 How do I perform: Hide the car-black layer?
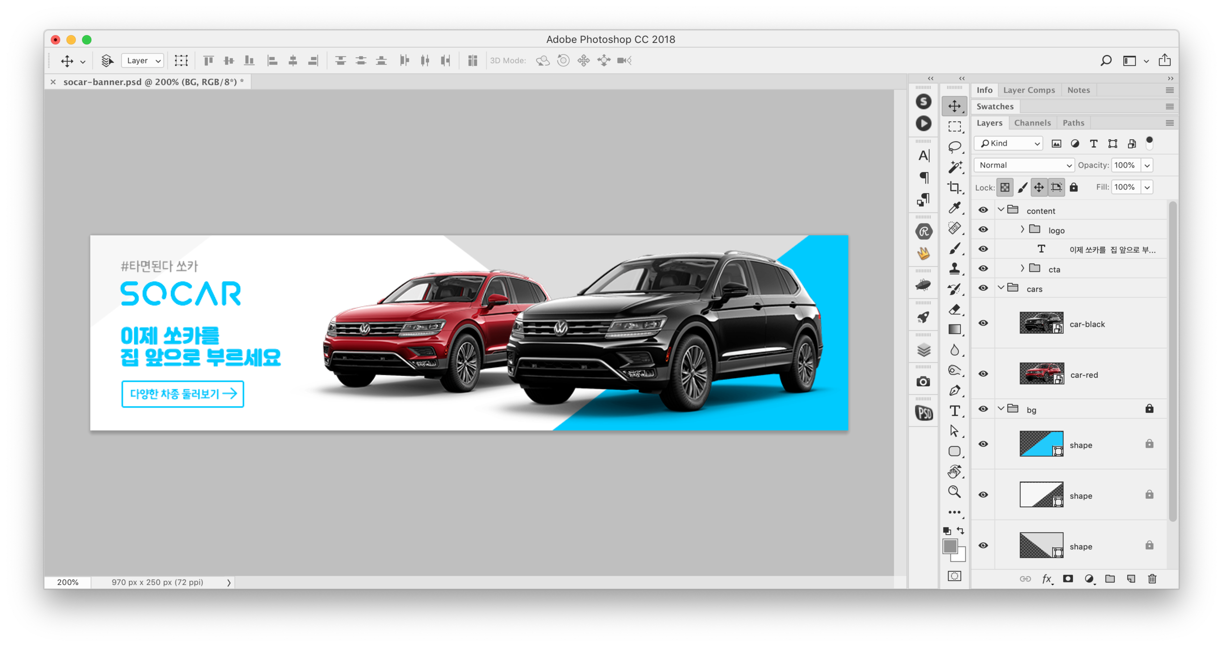[983, 323]
